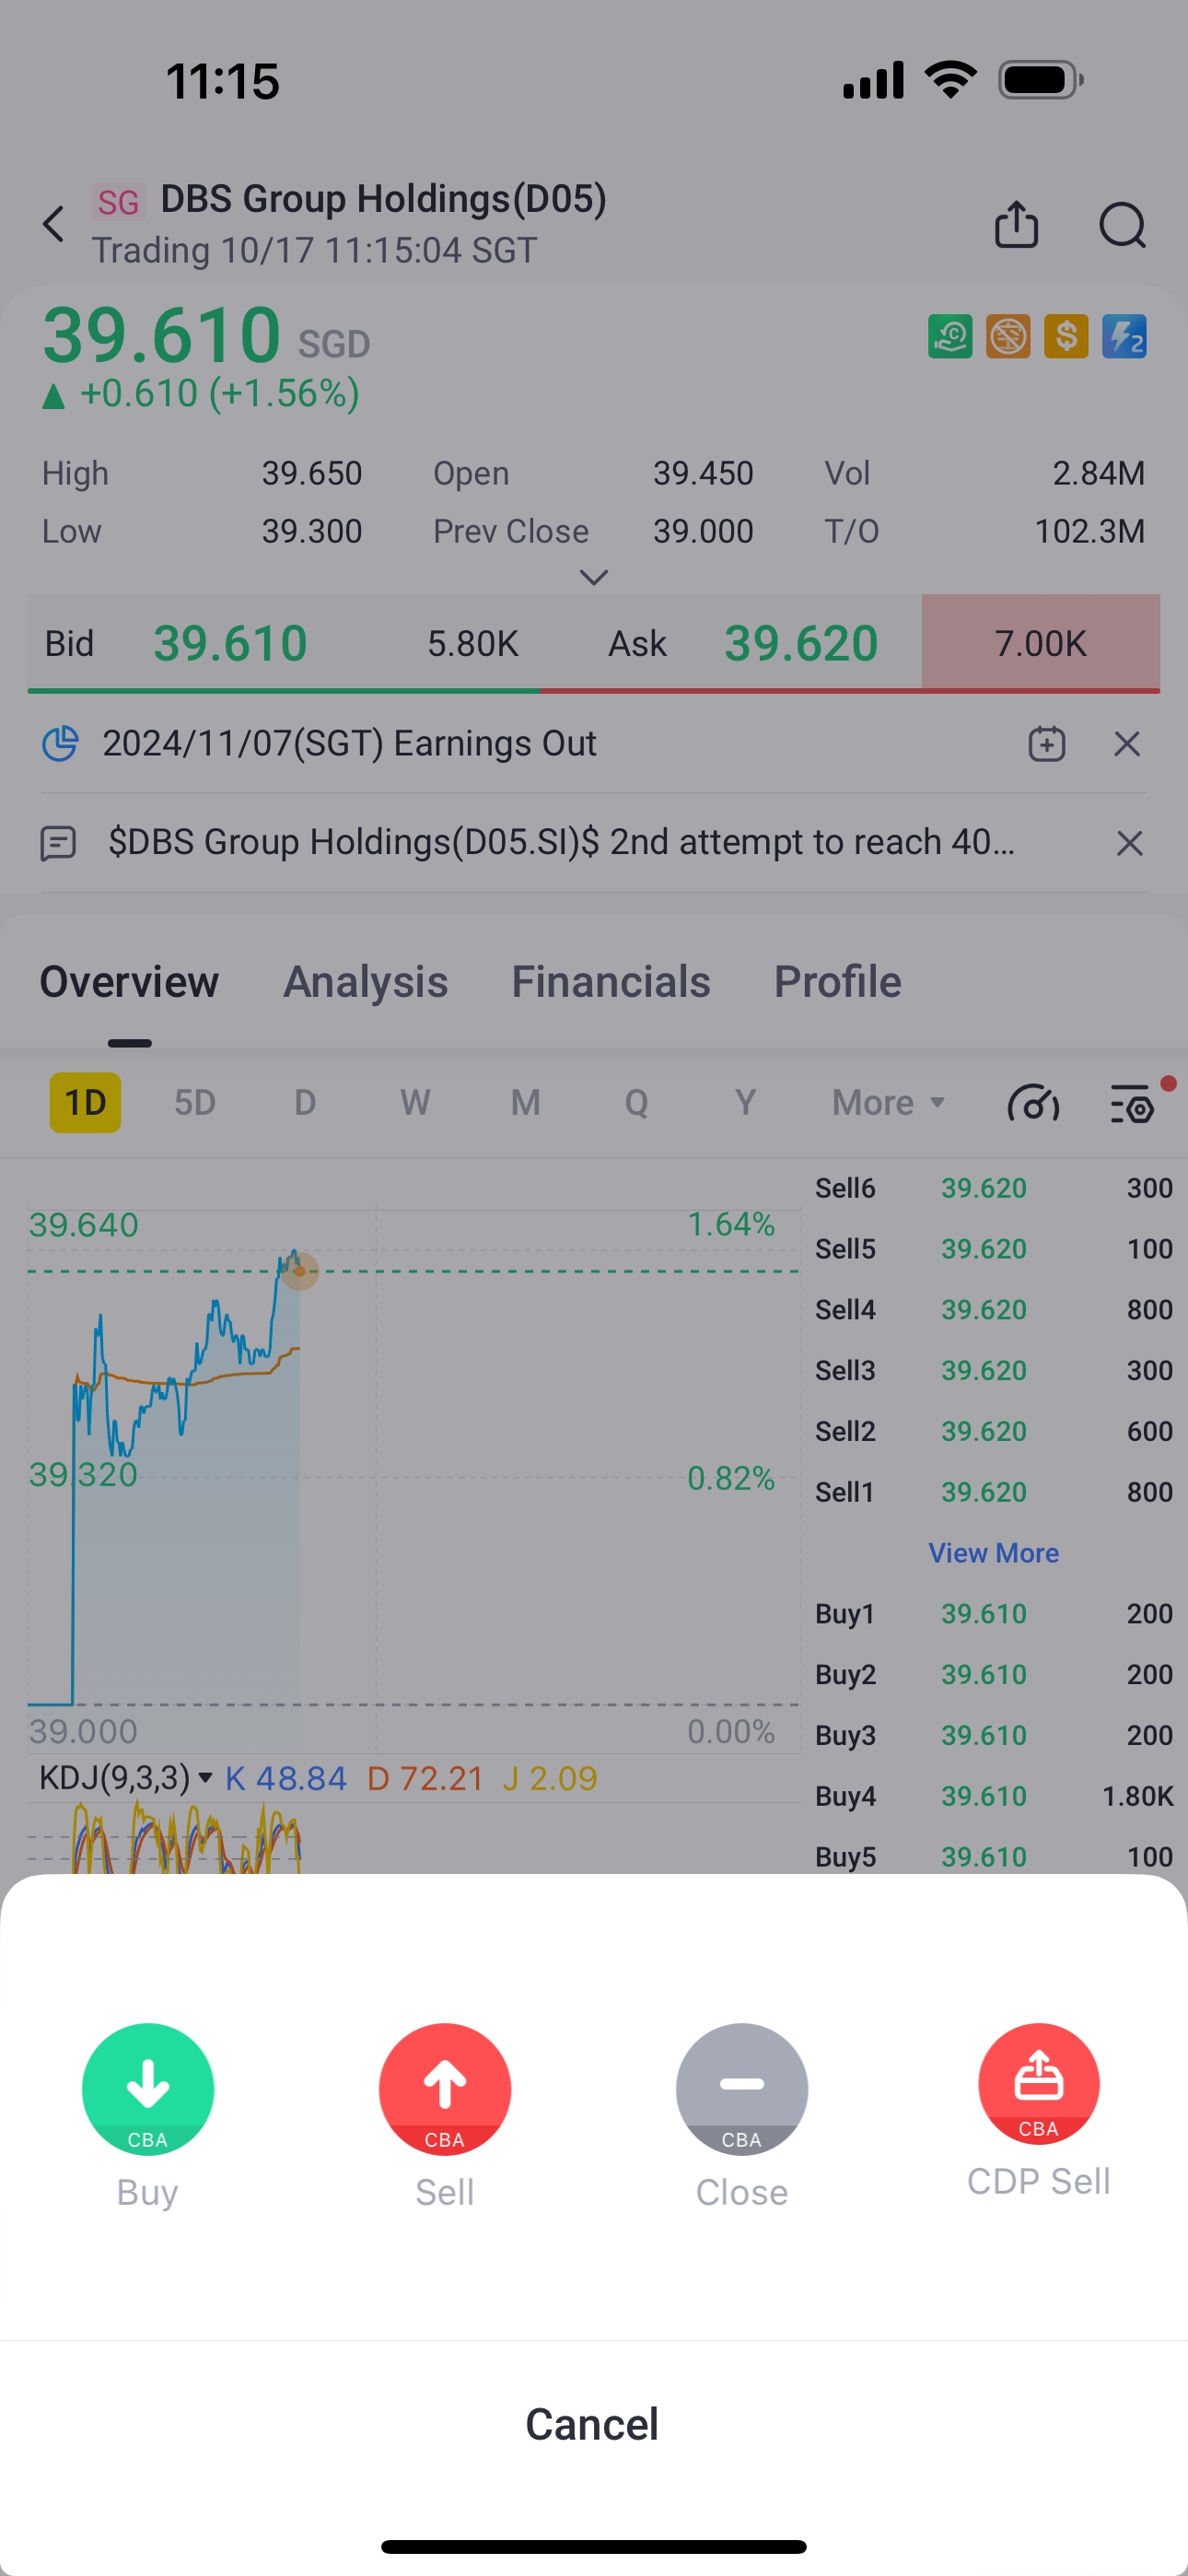1188x2576 pixels.
Task: Open the community post message icon
Action: click(58, 843)
